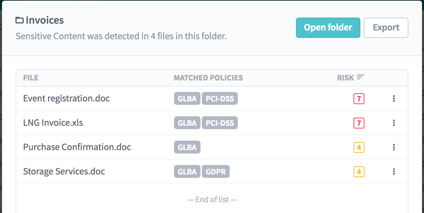Select the Event registration.doc file name

[x=66, y=98]
